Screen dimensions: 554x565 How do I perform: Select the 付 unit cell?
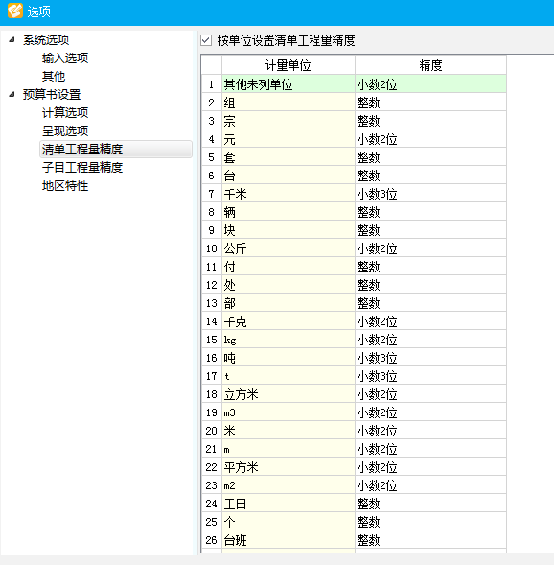click(289, 267)
